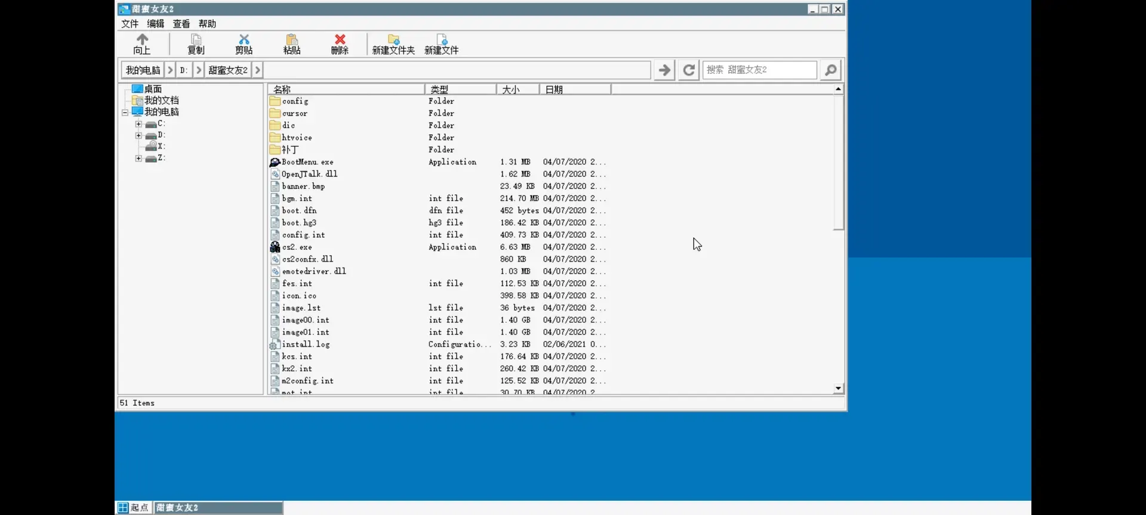Collapse the 我的电脑 tree node

point(125,112)
